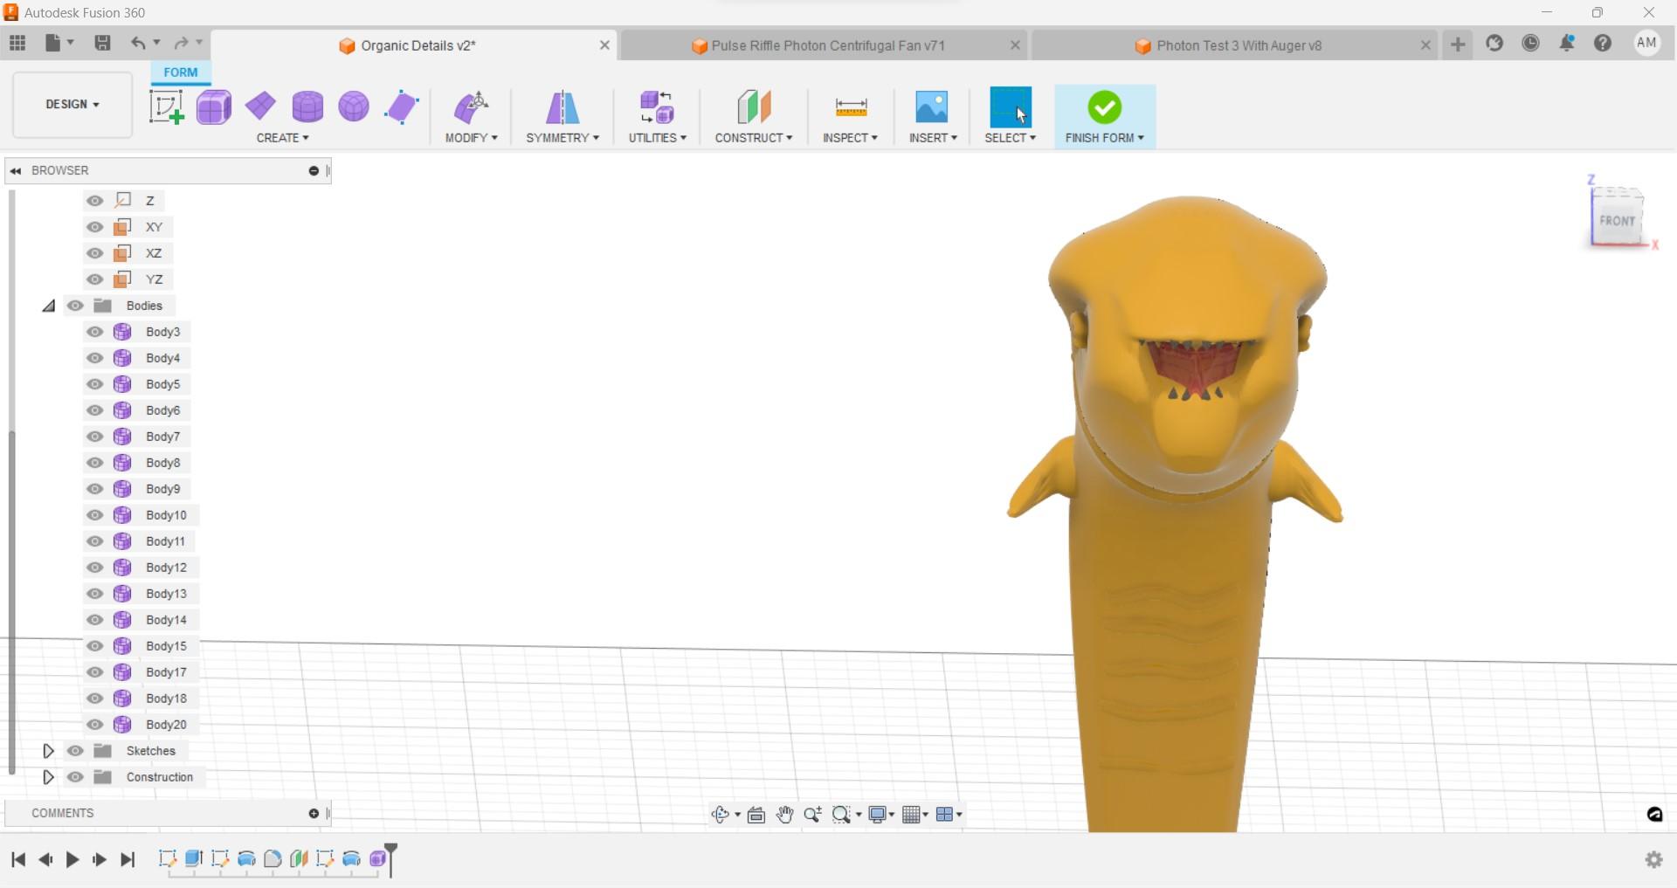Switch to Photon Test 3 With Auger tab

1237,45
